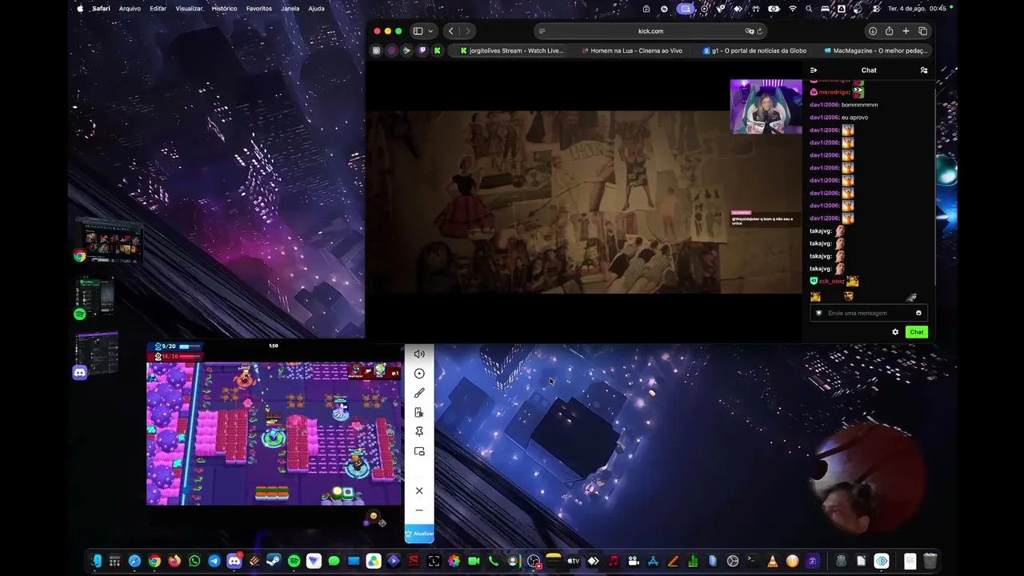Image resolution: width=1024 pixels, height=576 pixels.
Task: Toggle sound in mirroring side toolbar
Action: click(419, 354)
